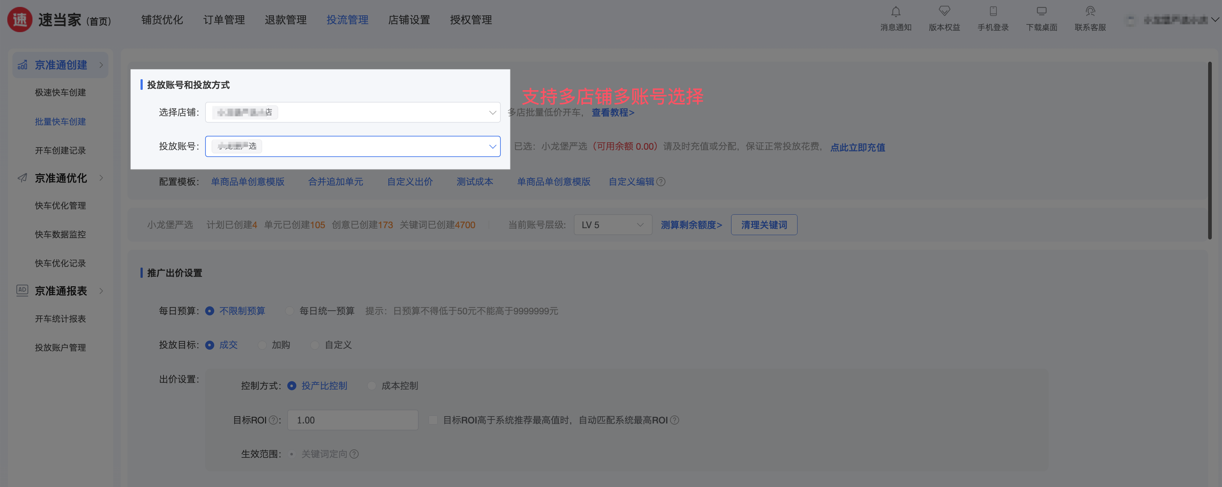
Task: Click the download desktop monitor icon
Action: [x=1041, y=11]
